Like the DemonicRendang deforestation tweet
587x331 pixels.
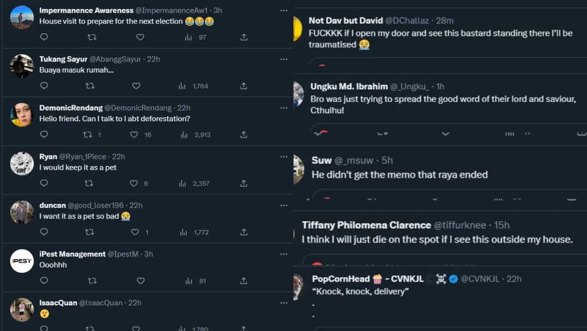(134, 135)
